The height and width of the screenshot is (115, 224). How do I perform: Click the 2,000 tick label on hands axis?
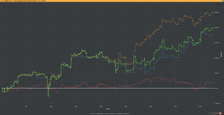pyautogui.click(x=101, y=106)
